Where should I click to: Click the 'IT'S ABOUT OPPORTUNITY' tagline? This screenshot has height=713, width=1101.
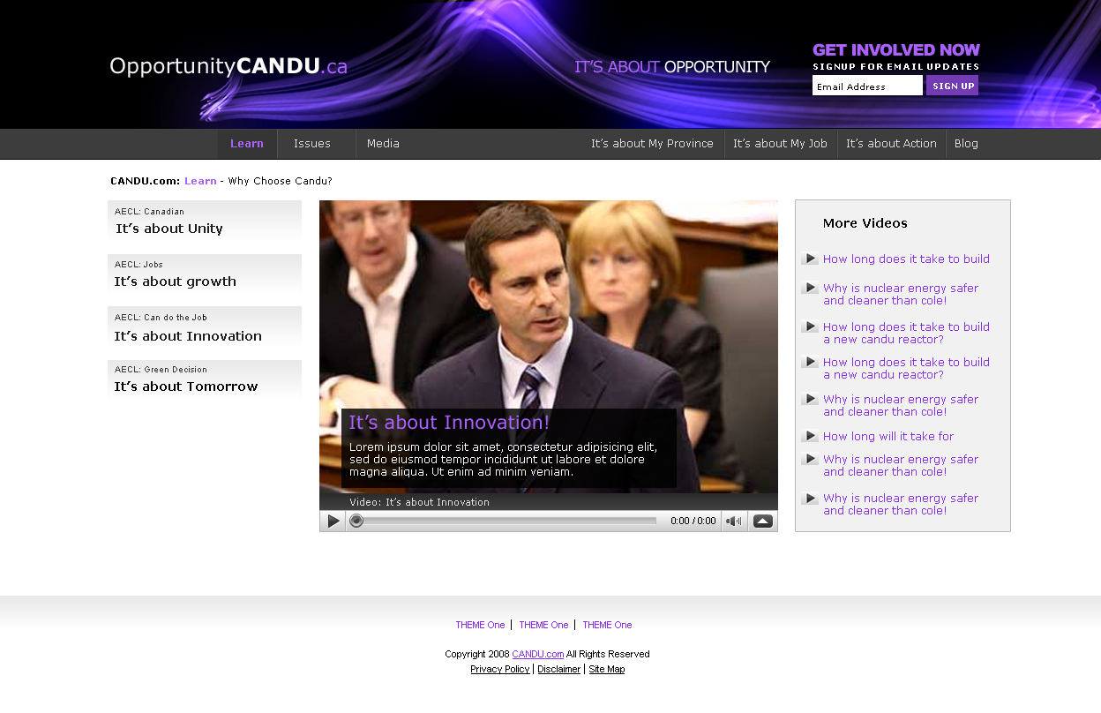[672, 67]
